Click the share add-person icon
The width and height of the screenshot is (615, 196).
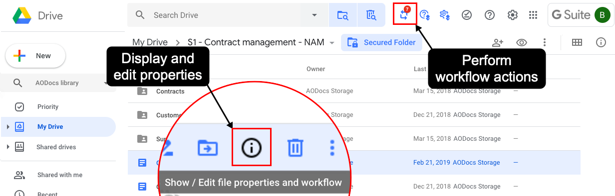[498, 43]
